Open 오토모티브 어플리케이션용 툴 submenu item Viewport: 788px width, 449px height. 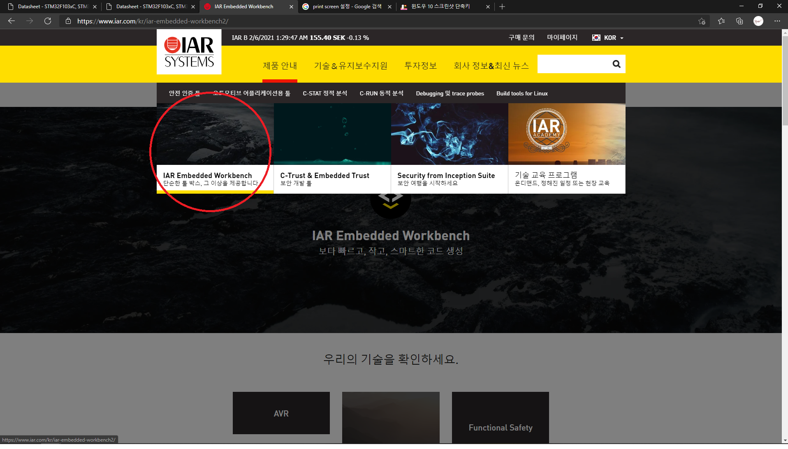(252, 93)
